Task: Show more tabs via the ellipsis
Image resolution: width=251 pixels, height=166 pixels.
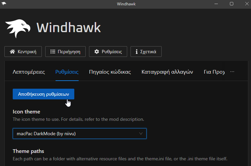Action: (x=232, y=72)
